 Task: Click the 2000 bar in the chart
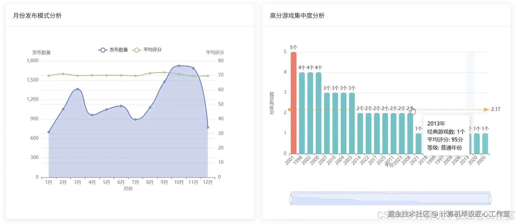tap(319, 113)
